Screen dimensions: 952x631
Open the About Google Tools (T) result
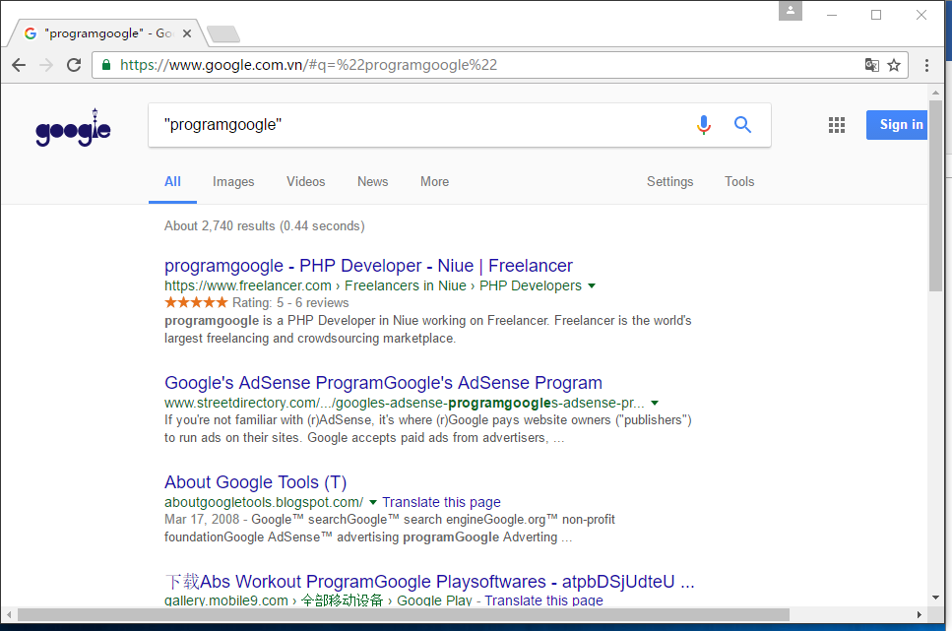coord(256,482)
